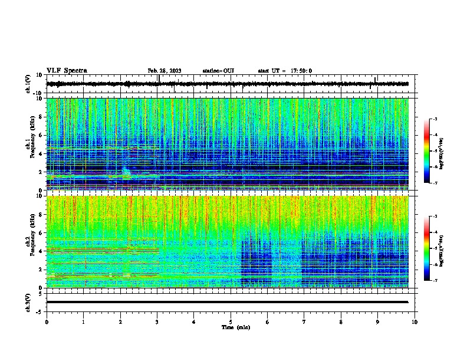Click the ch.2 spectrogram panel
Viewport: 467px width, 361px height.
click(227, 242)
